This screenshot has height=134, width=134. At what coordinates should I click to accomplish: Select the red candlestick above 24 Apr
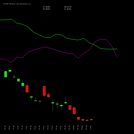(49, 96)
